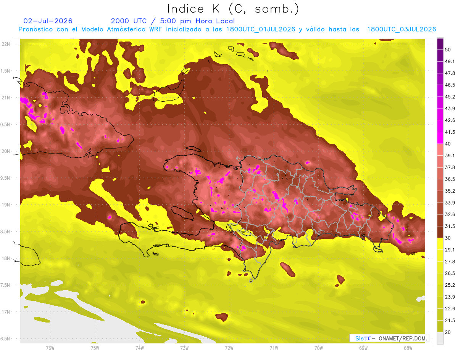This screenshot has width=458, height=353.
Task: Click the colorbar value '47.8'
Action: [450, 73]
